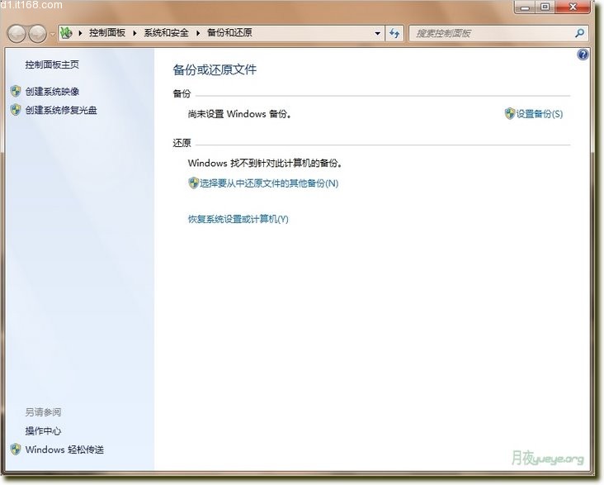Select the 系统和安全 breadcrumb
The width and height of the screenshot is (604, 485).
[166, 33]
